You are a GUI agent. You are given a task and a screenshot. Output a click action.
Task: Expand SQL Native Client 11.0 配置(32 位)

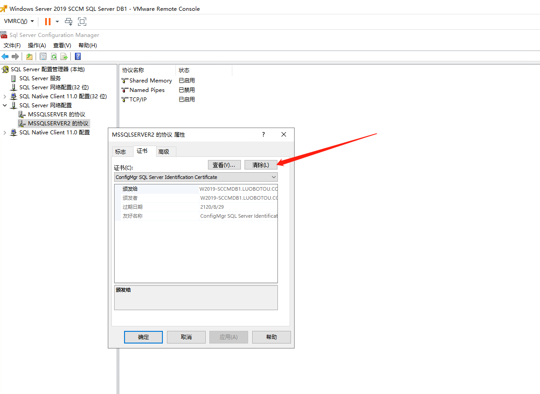click(5, 96)
